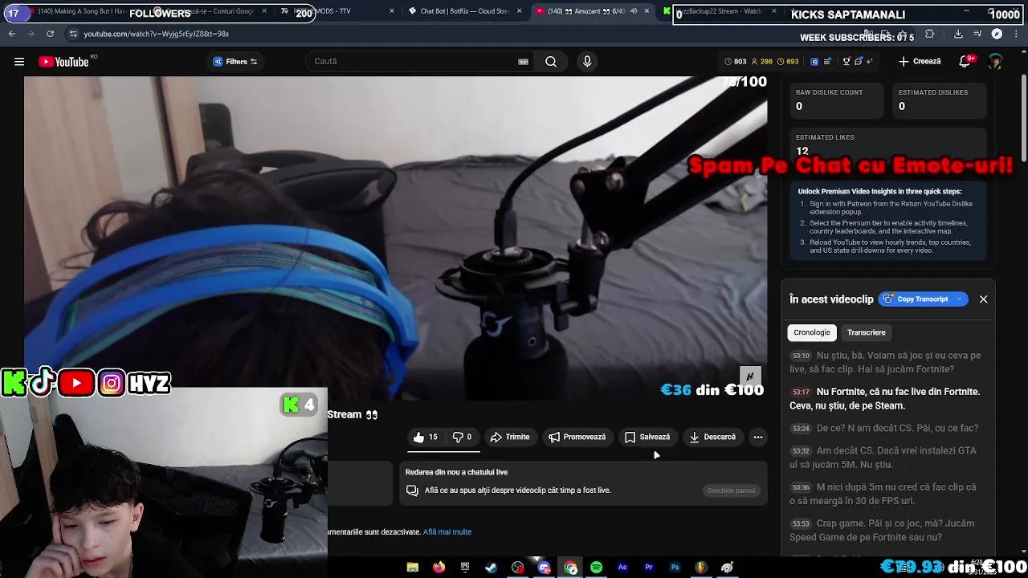The width and height of the screenshot is (1028, 578).
Task: Select the youtube.com URL in address bar
Action: tap(157, 34)
